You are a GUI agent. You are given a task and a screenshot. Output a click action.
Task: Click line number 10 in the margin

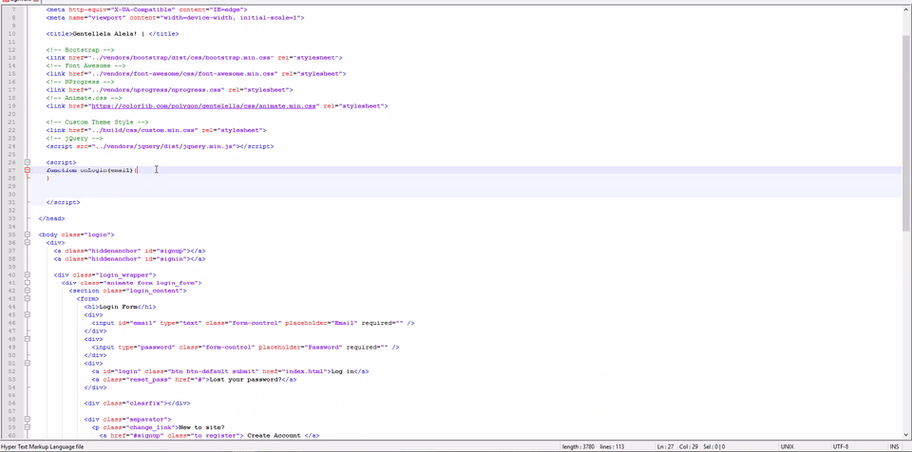12,34
